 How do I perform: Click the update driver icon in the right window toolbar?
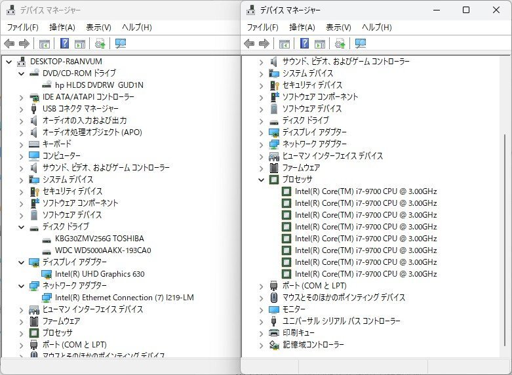(x=340, y=44)
